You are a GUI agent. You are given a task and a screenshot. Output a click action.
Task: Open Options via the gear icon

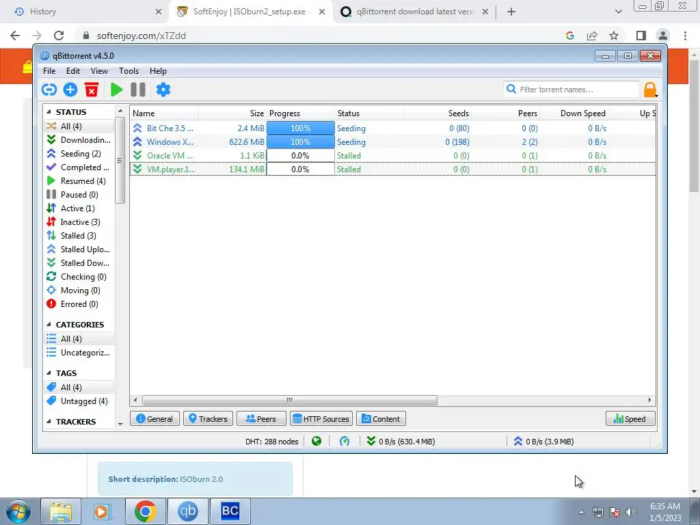coord(163,90)
